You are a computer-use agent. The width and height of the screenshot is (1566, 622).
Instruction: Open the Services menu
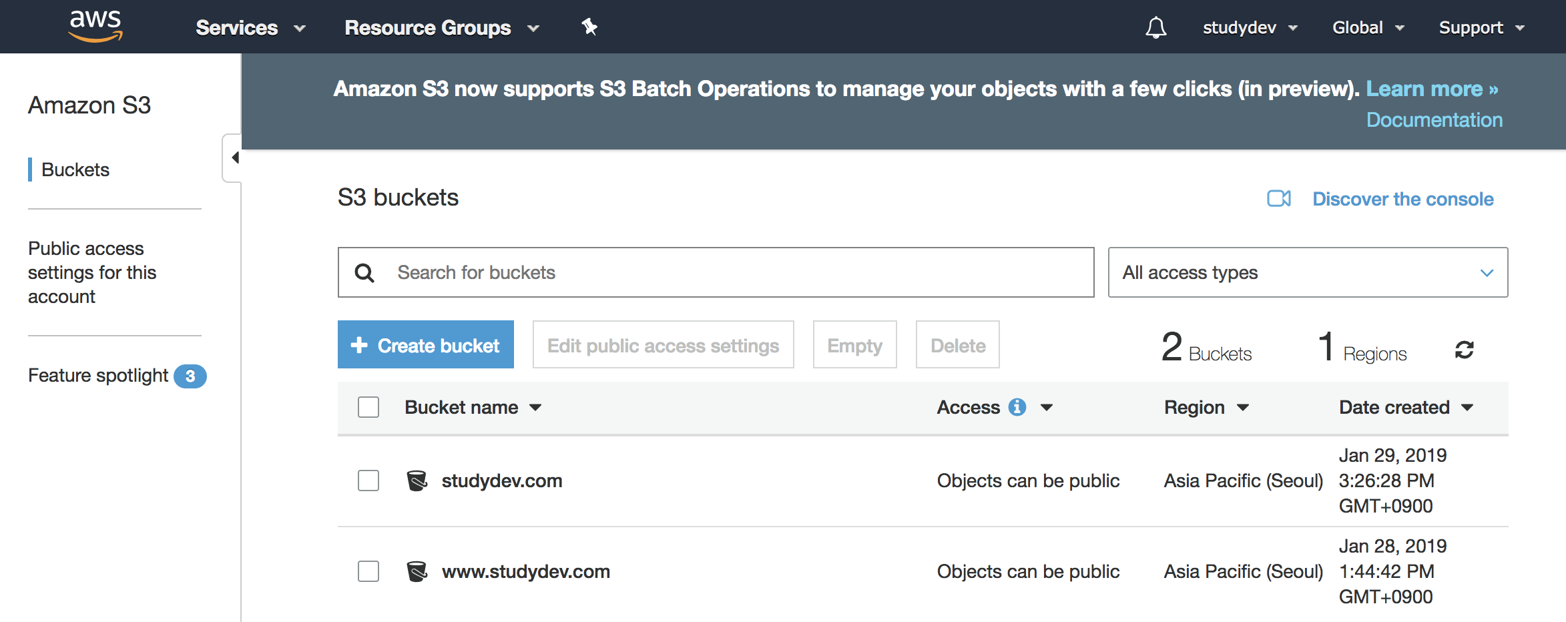250,28
